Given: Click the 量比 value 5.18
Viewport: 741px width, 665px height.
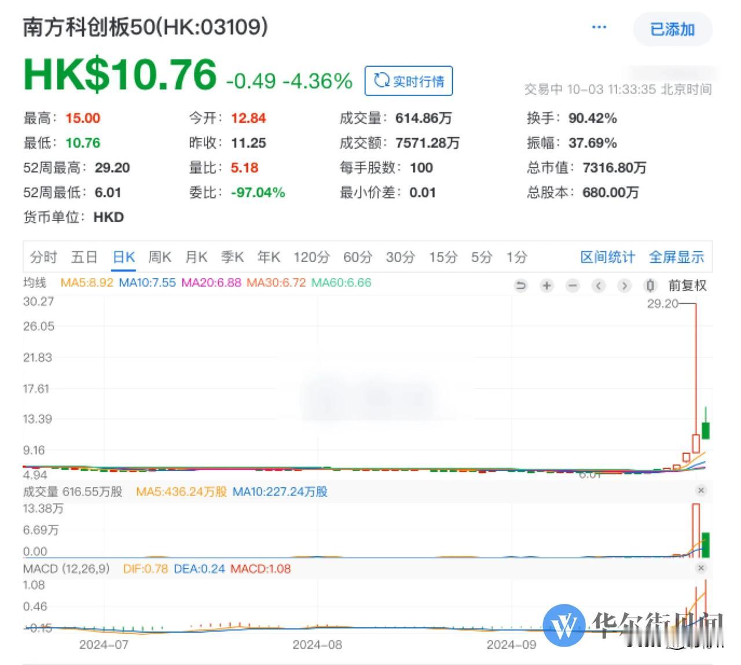Looking at the screenshot, I should (x=244, y=168).
